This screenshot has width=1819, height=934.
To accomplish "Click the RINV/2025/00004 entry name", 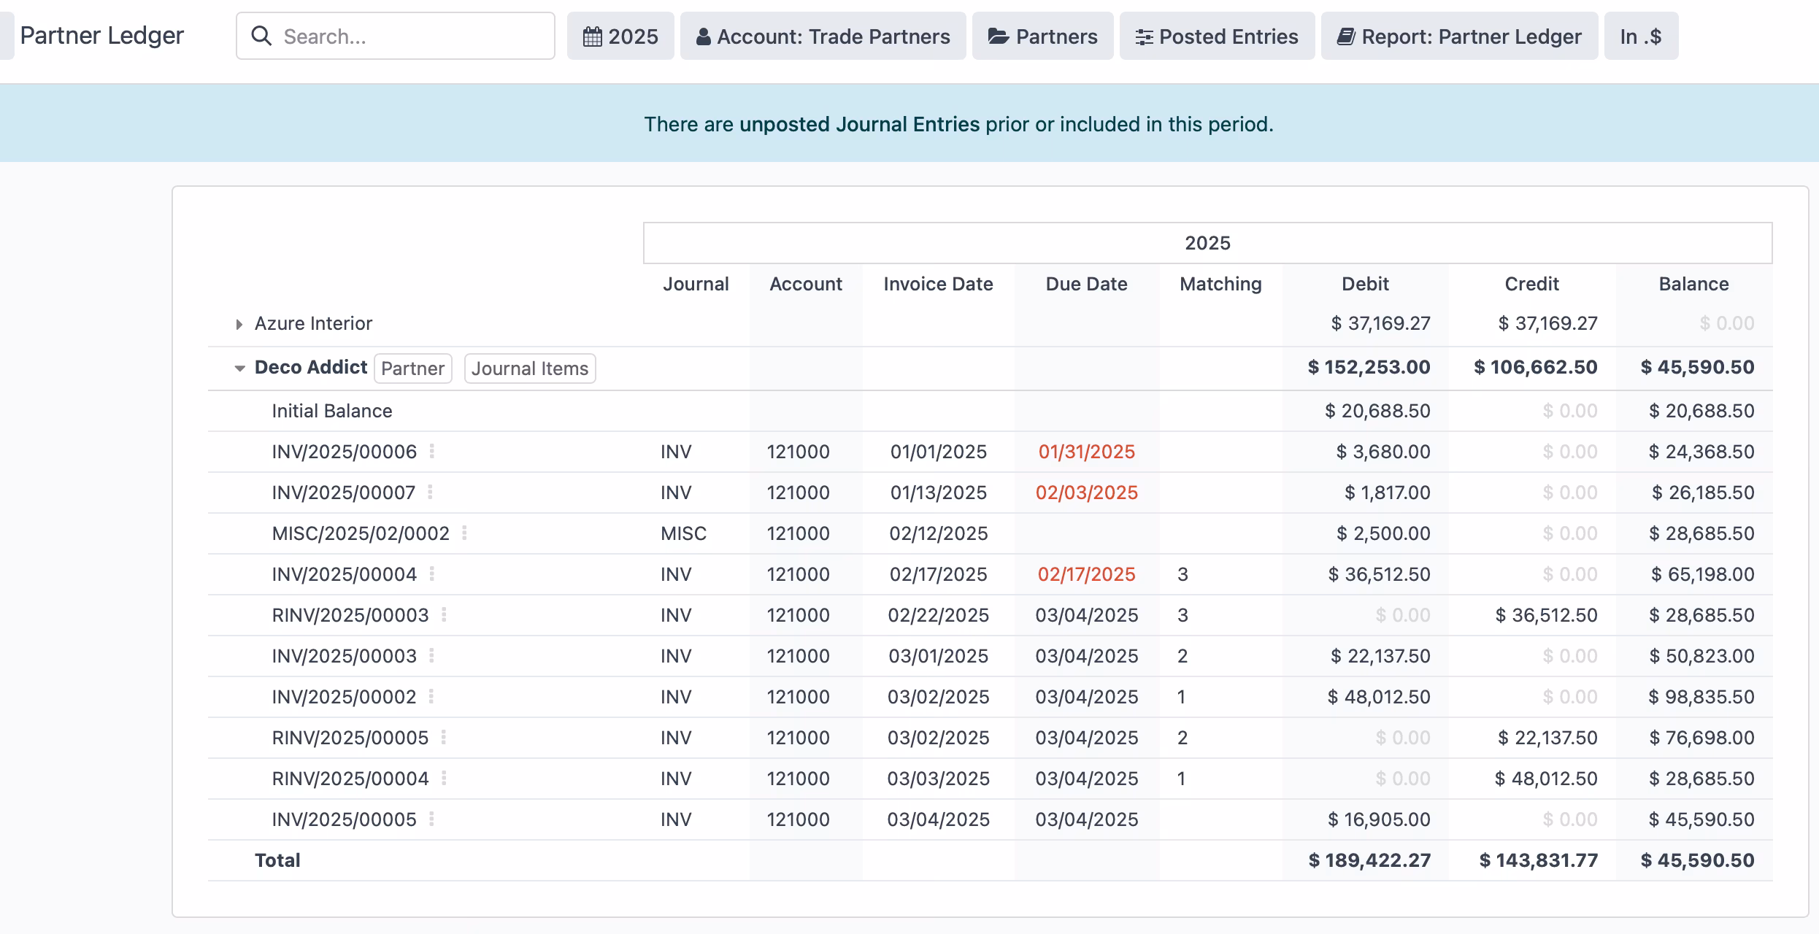I will tap(350, 779).
